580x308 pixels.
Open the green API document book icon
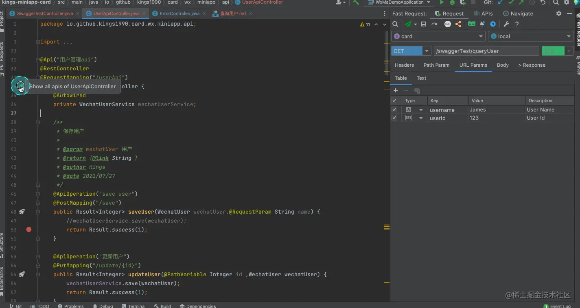(x=471, y=24)
